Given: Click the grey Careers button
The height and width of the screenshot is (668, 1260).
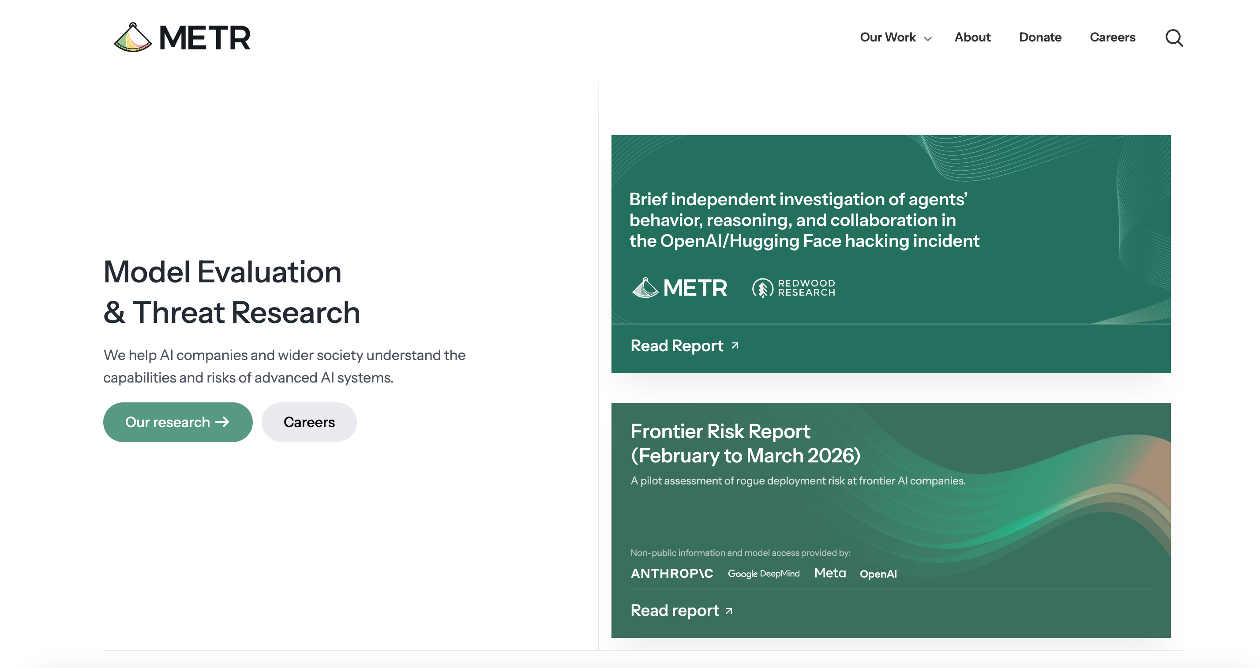Looking at the screenshot, I should 309,422.
